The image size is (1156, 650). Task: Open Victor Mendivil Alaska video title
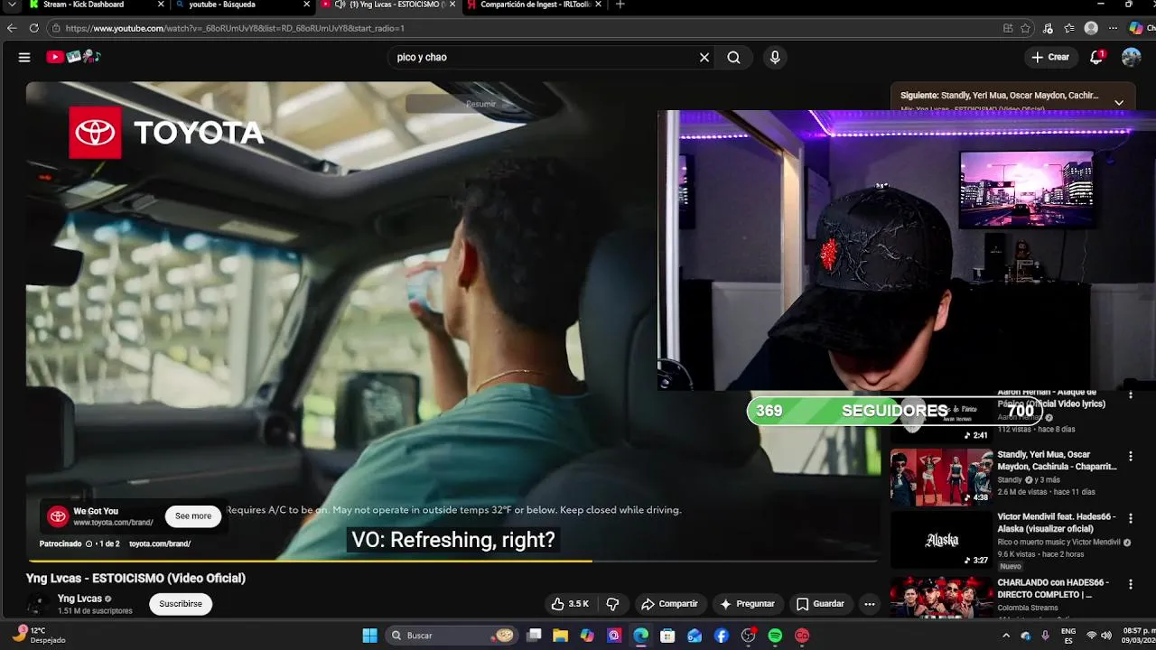click(x=1057, y=523)
